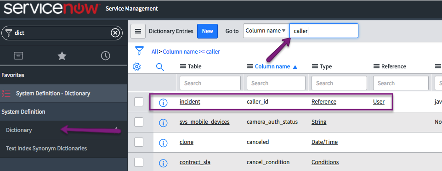
Task: Open the User reference link
Action: click(379, 101)
